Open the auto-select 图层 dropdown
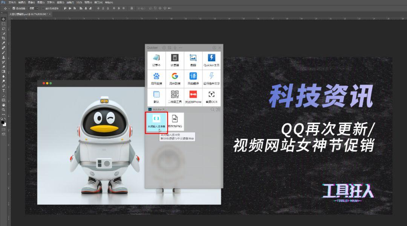The image size is (407, 226). 34,8
